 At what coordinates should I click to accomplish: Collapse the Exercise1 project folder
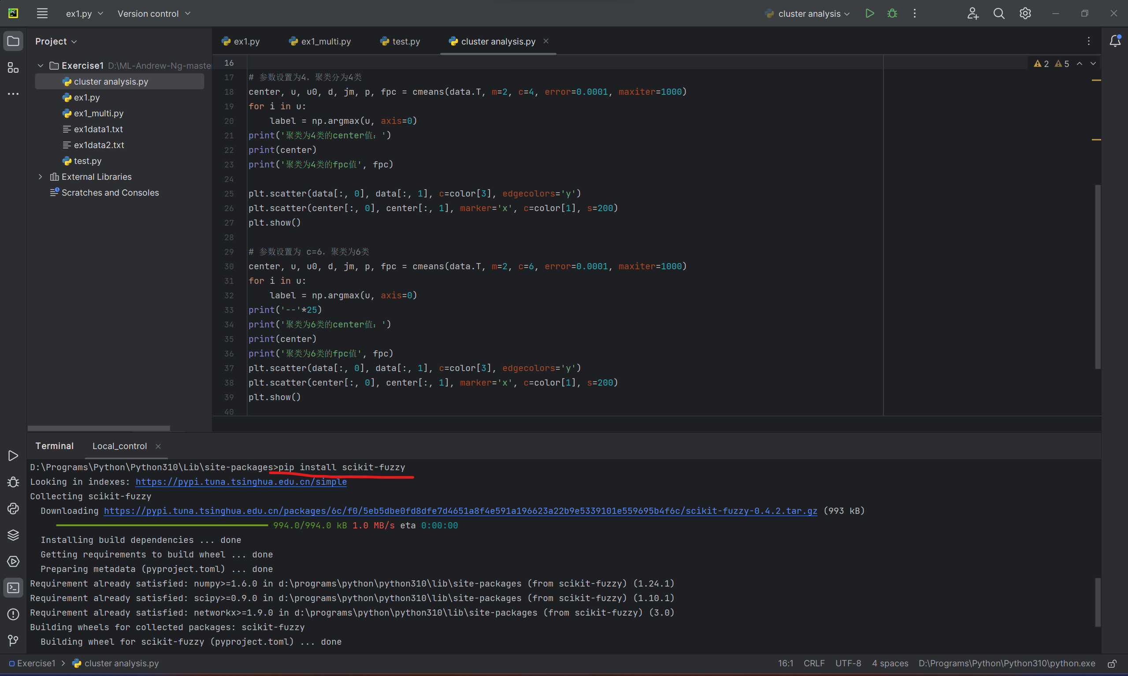[41, 66]
